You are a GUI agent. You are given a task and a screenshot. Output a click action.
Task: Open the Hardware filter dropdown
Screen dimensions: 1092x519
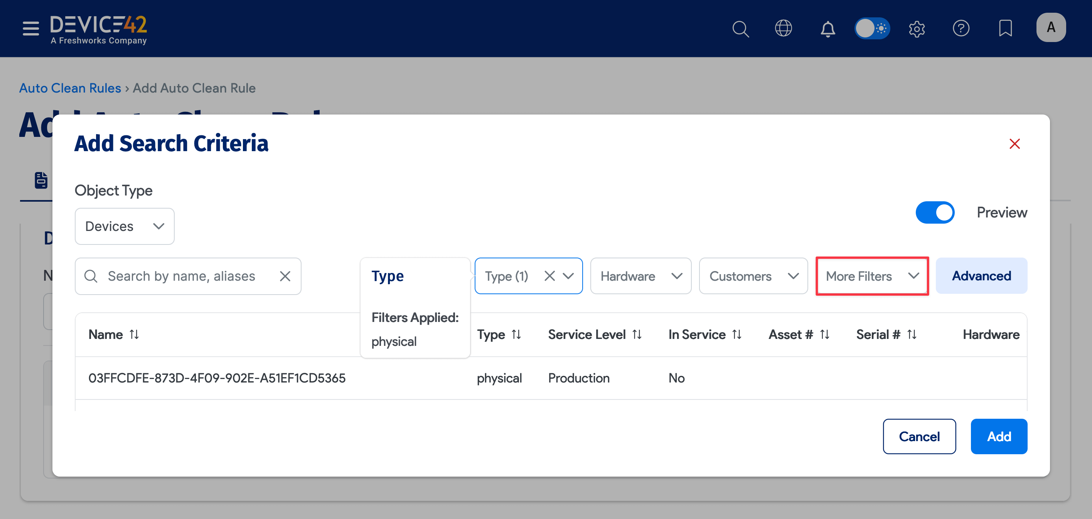coord(640,276)
